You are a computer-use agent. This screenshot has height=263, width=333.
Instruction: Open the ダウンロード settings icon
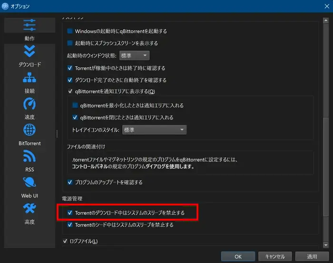click(29, 51)
